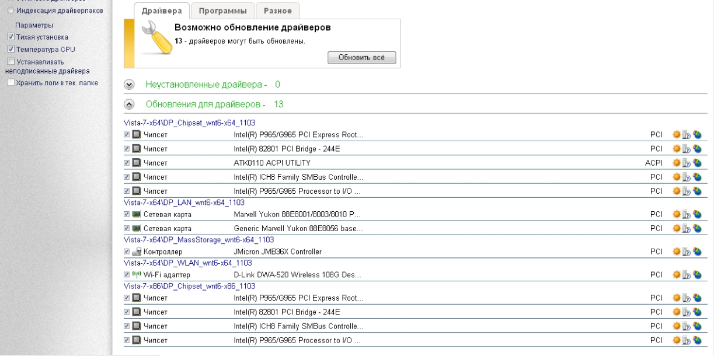Click the orange update icon for ATK0110 ACPI UTILITY
The image size is (714, 356).
click(677, 163)
